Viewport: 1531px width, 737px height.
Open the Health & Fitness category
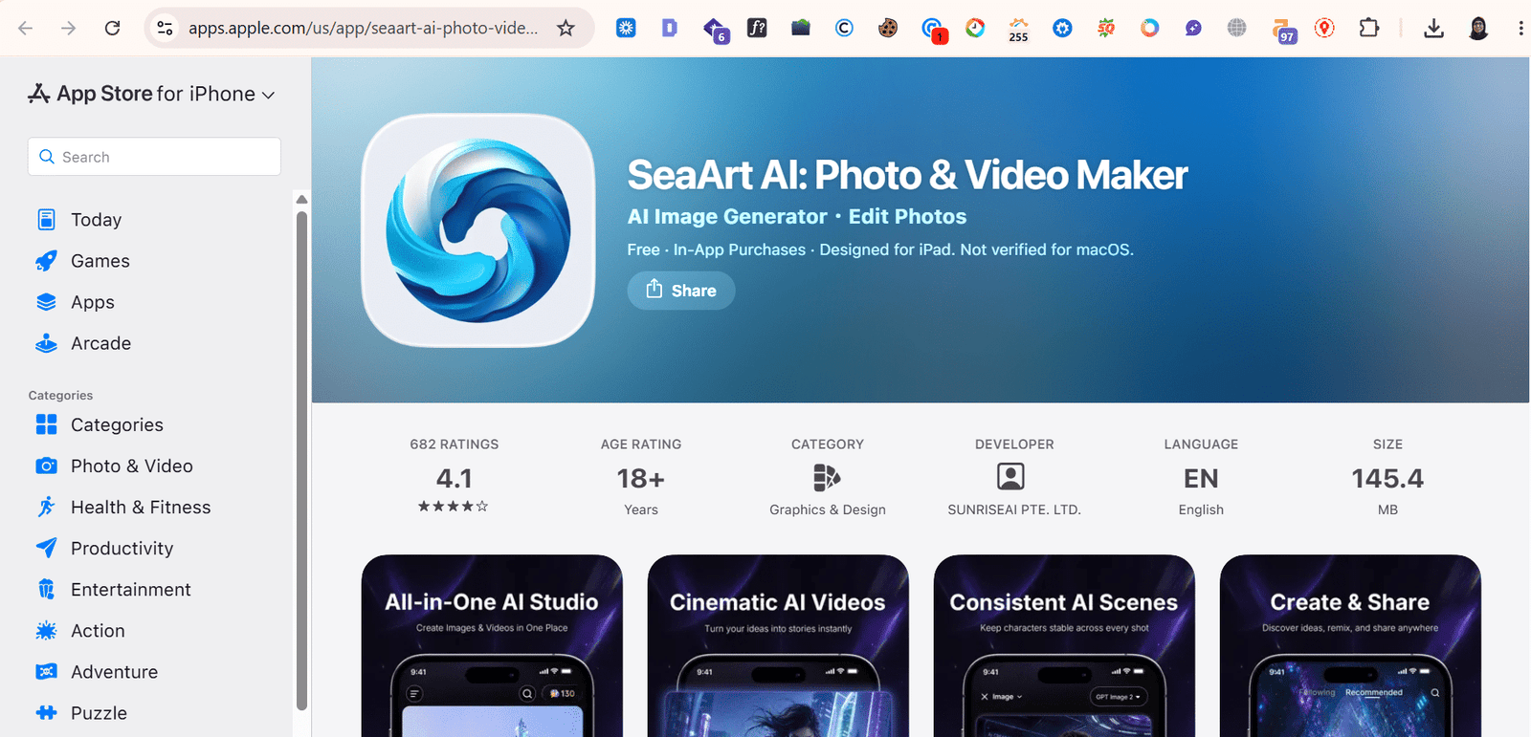point(141,507)
